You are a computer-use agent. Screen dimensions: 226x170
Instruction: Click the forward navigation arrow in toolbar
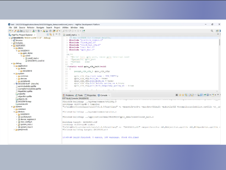78,31
